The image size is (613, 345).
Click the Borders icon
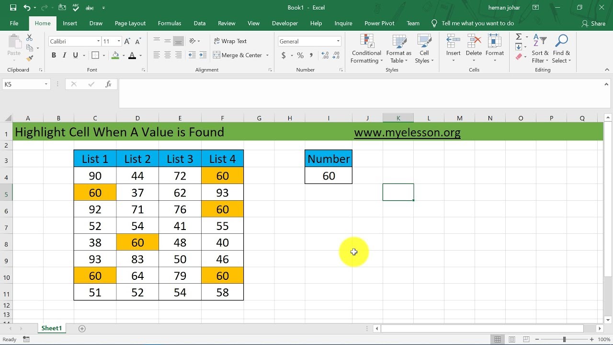pyautogui.click(x=95, y=56)
